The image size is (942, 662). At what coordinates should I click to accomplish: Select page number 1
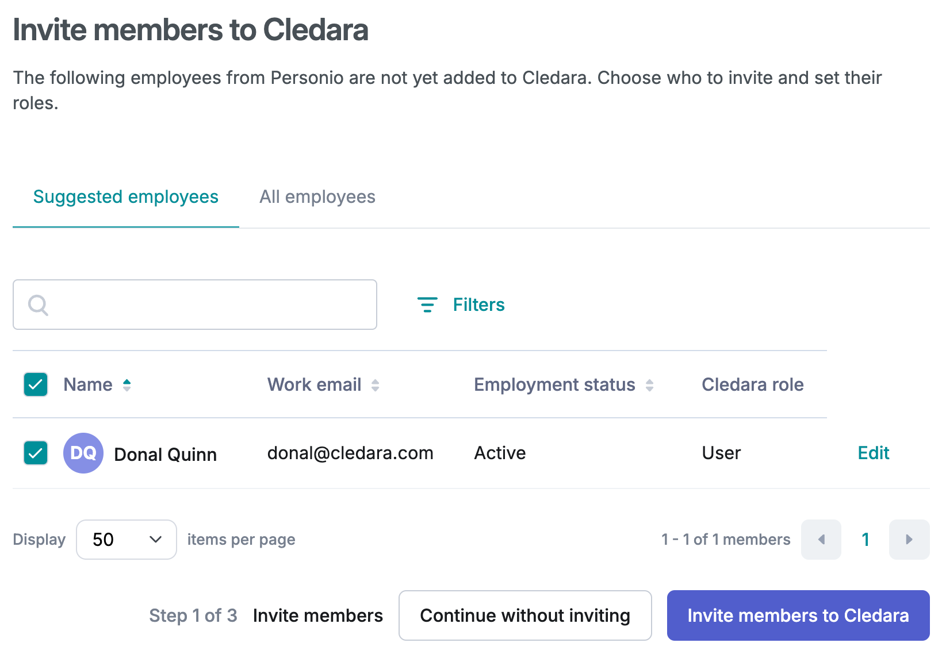(866, 540)
